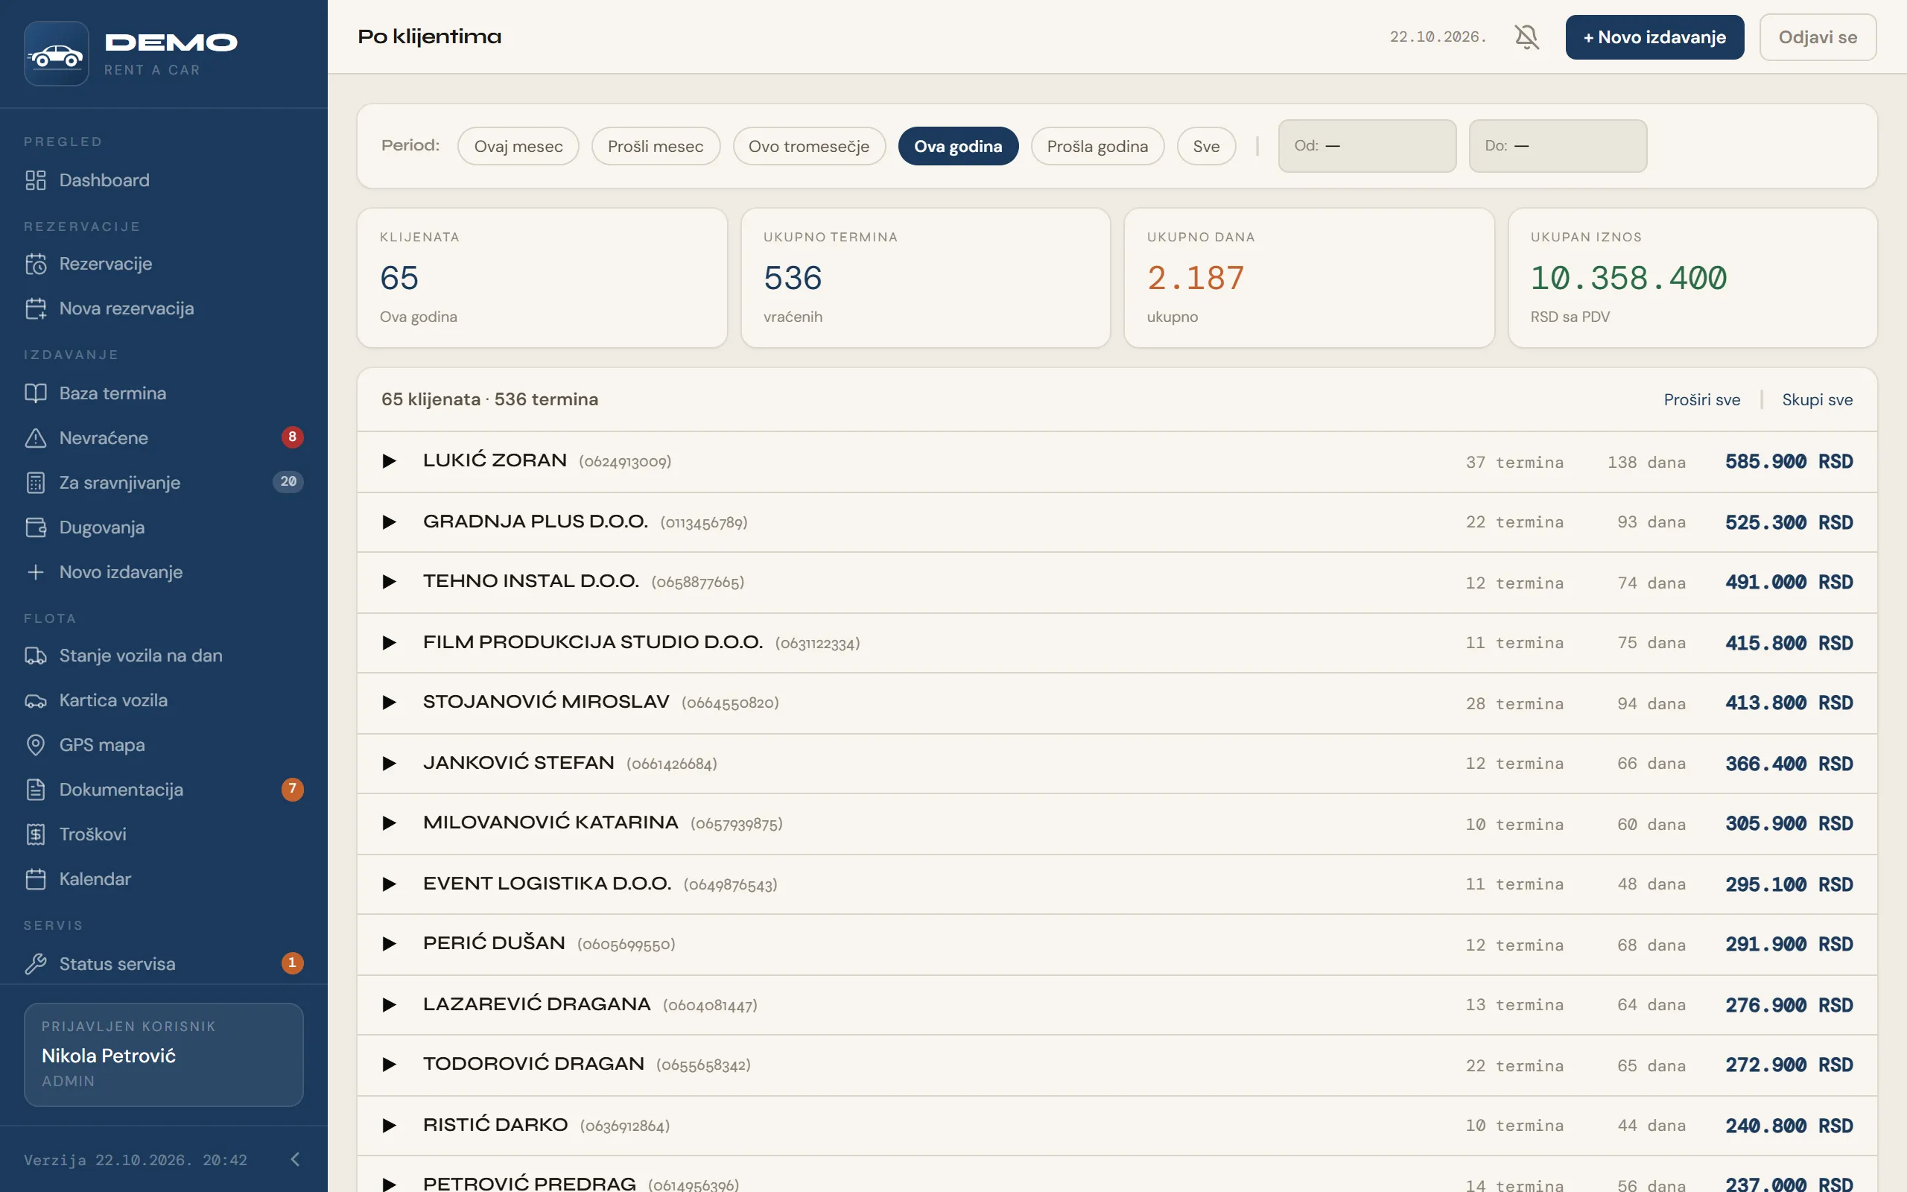1907x1192 pixels.
Task: Click the Proširi sve link
Action: [x=1702, y=400]
